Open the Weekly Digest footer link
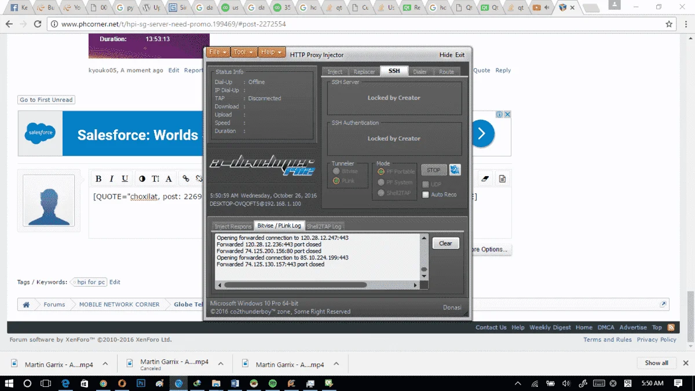The image size is (695, 391). point(550,327)
